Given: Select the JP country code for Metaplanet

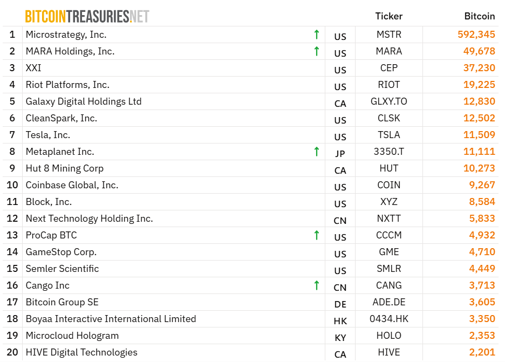Looking at the screenshot, I should tap(340, 153).
